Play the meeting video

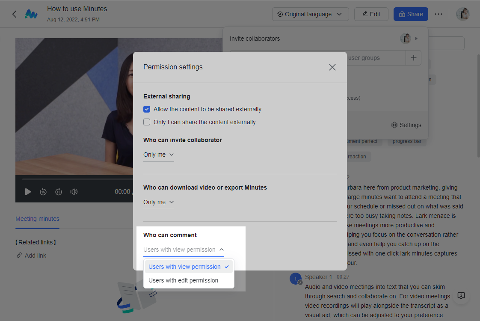[28, 192]
